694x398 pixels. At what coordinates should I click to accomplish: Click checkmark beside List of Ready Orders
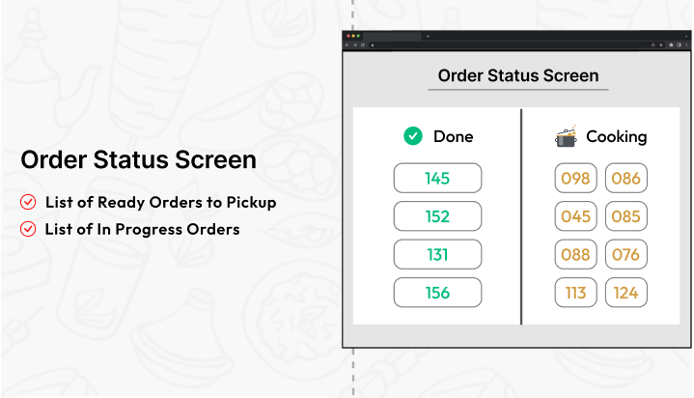28,202
